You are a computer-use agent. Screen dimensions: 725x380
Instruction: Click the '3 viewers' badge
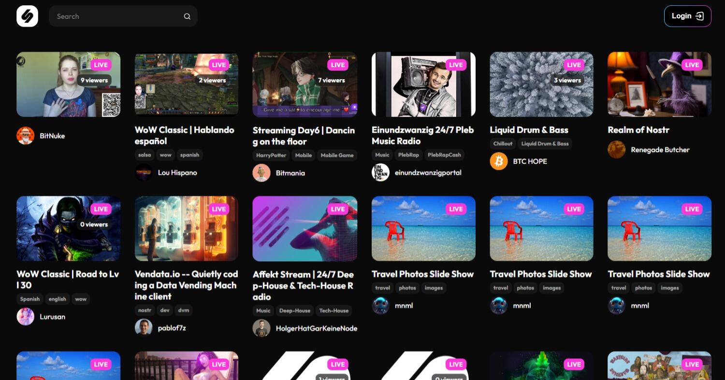567,80
